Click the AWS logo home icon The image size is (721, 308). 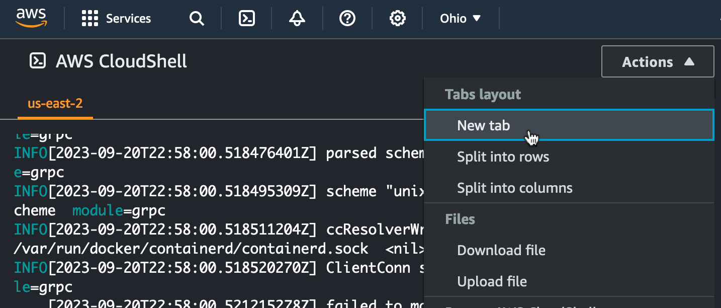point(31,18)
